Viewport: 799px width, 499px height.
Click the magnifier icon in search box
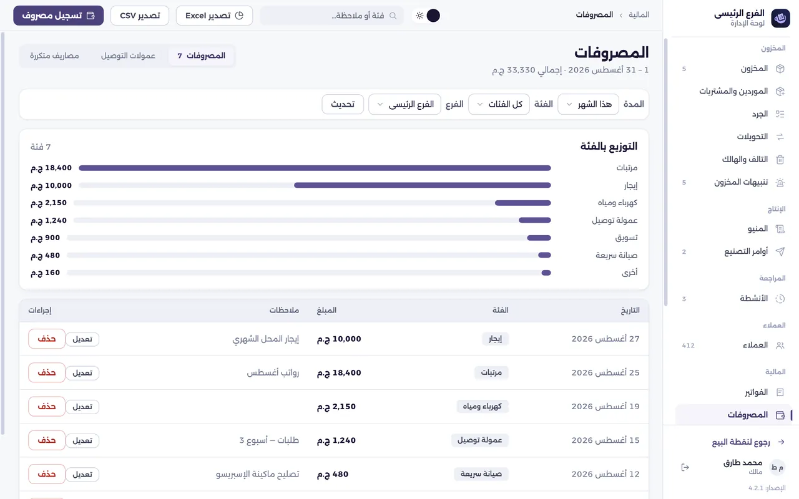coord(393,16)
